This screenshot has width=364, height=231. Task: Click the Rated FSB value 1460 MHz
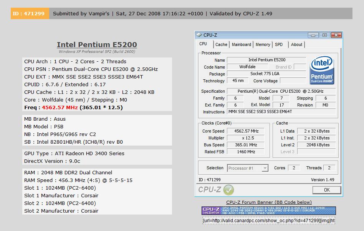tap(246, 152)
